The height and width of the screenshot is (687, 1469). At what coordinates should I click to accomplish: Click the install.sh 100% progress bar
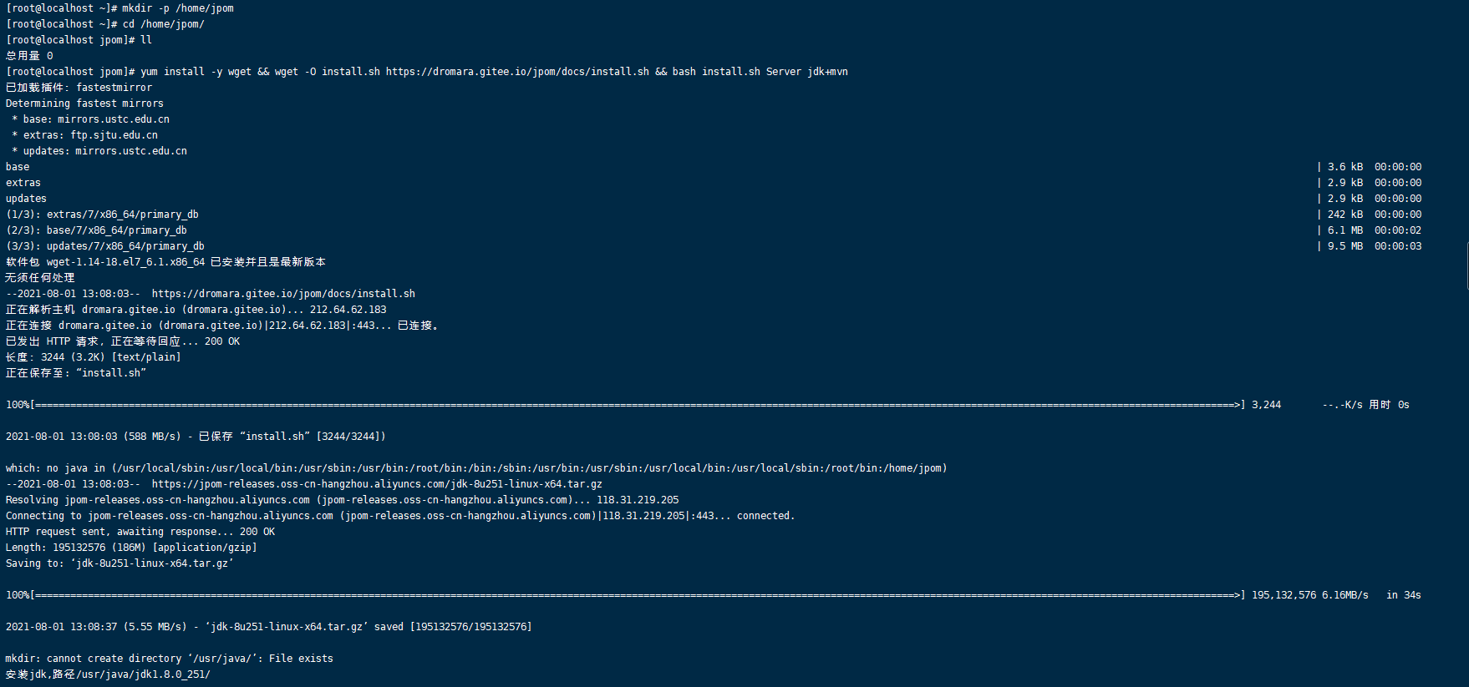[626, 405]
